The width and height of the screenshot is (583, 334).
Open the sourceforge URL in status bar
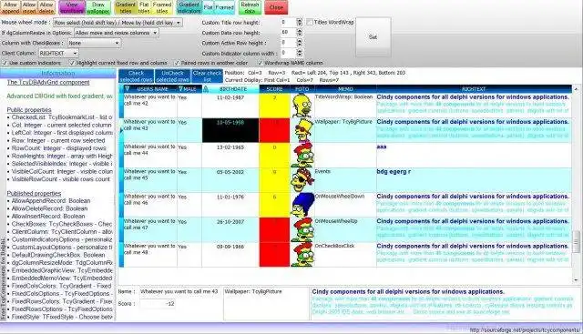pyautogui.click(x=525, y=330)
